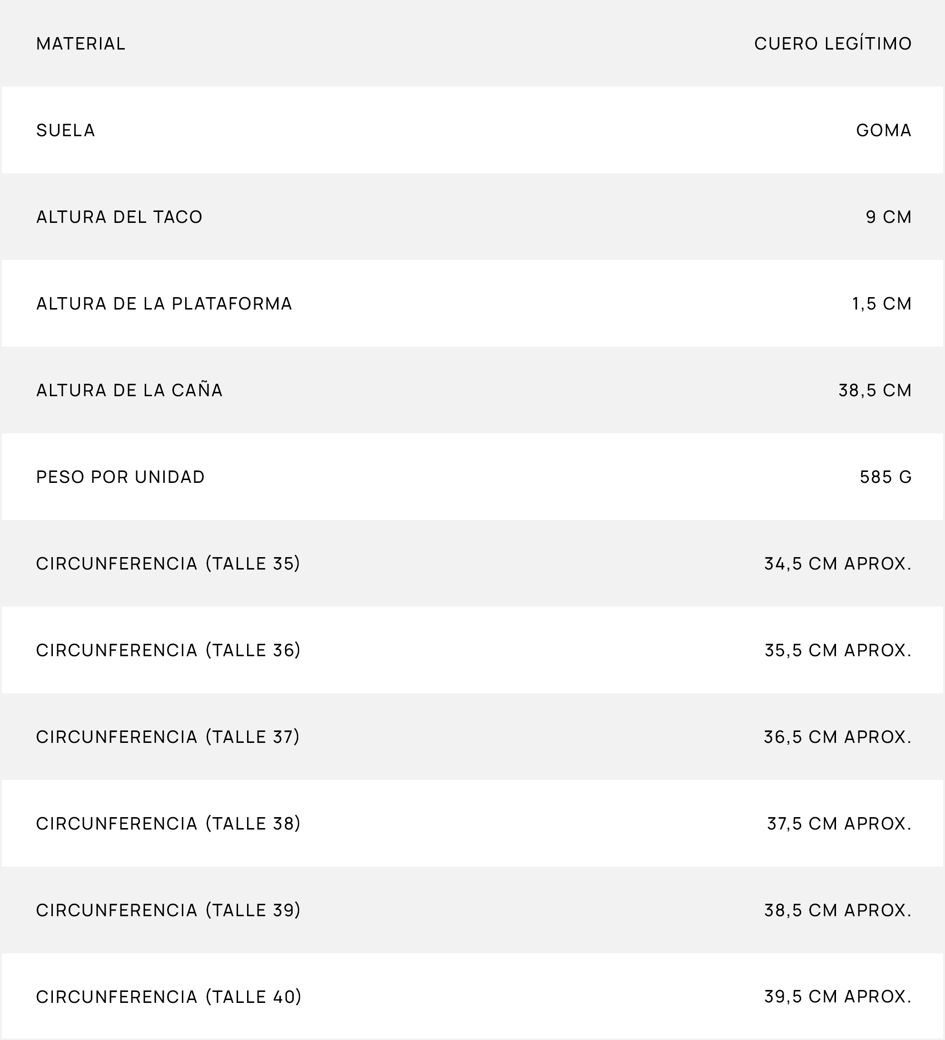Select the 39,5 CM APROX. value

coord(838,997)
